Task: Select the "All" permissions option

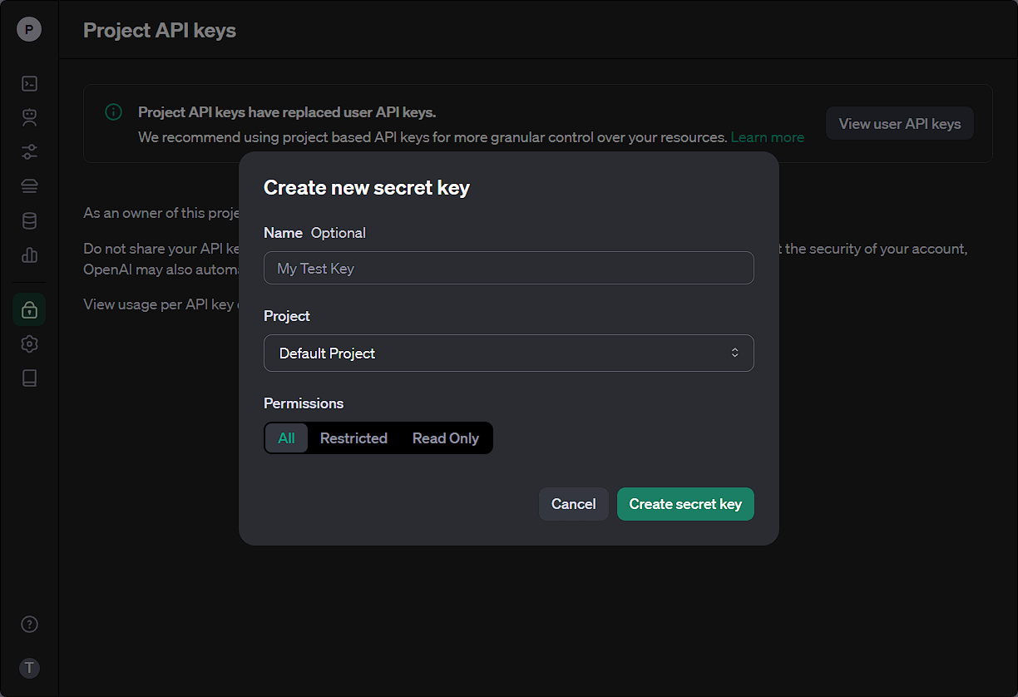Action: coord(286,438)
